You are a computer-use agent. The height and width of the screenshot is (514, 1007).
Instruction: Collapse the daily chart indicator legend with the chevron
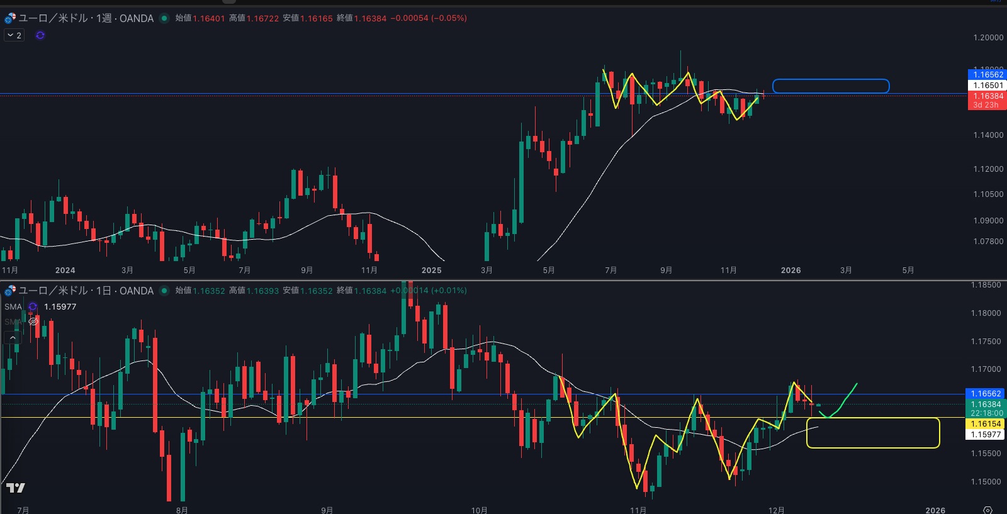point(13,338)
